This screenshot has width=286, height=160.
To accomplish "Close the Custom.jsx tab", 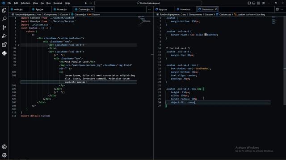I will (92, 9).
